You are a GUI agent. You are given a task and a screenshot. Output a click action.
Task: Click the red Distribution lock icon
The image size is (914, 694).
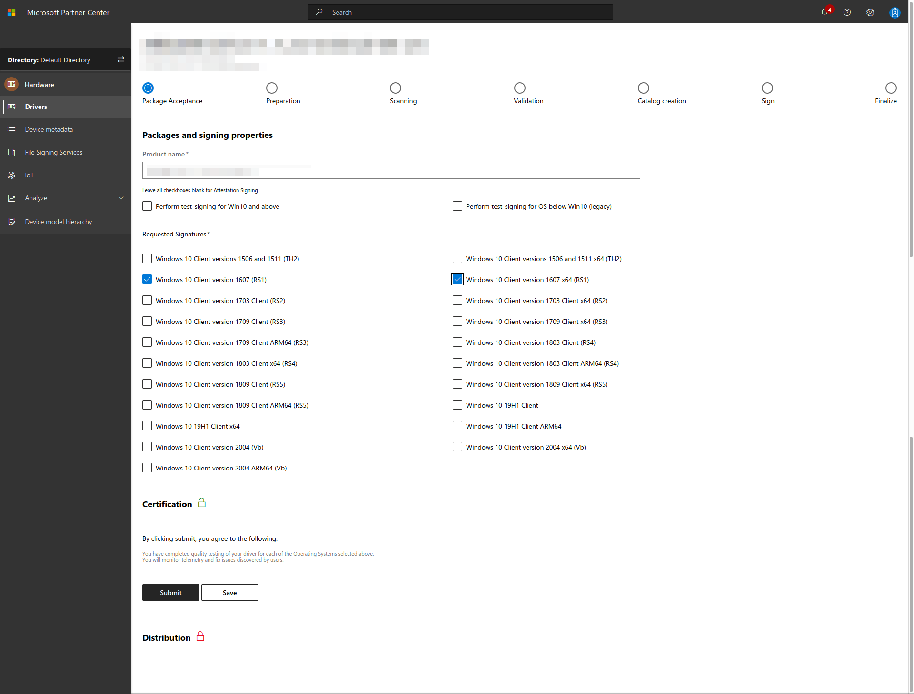200,636
